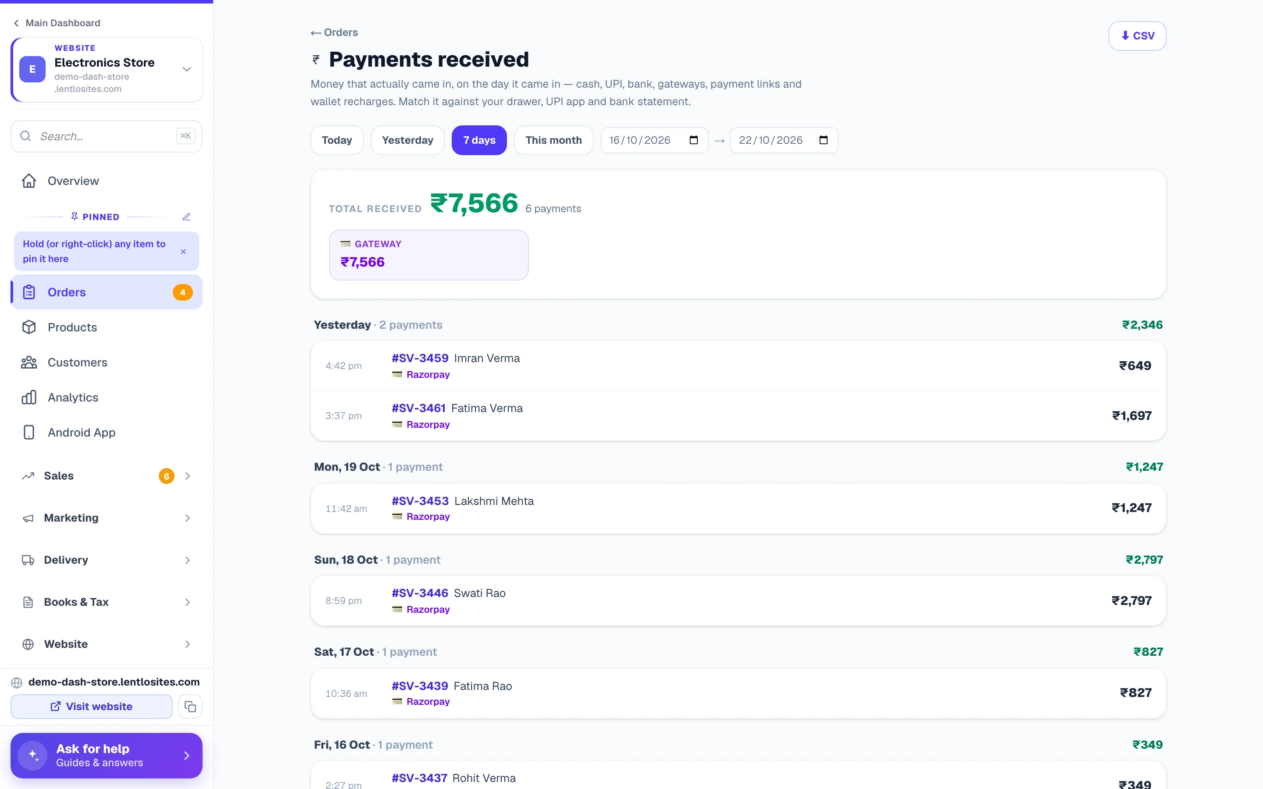1263x789 pixels.
Task: Open order #SV-3439 link
Action: coord(420,686)
